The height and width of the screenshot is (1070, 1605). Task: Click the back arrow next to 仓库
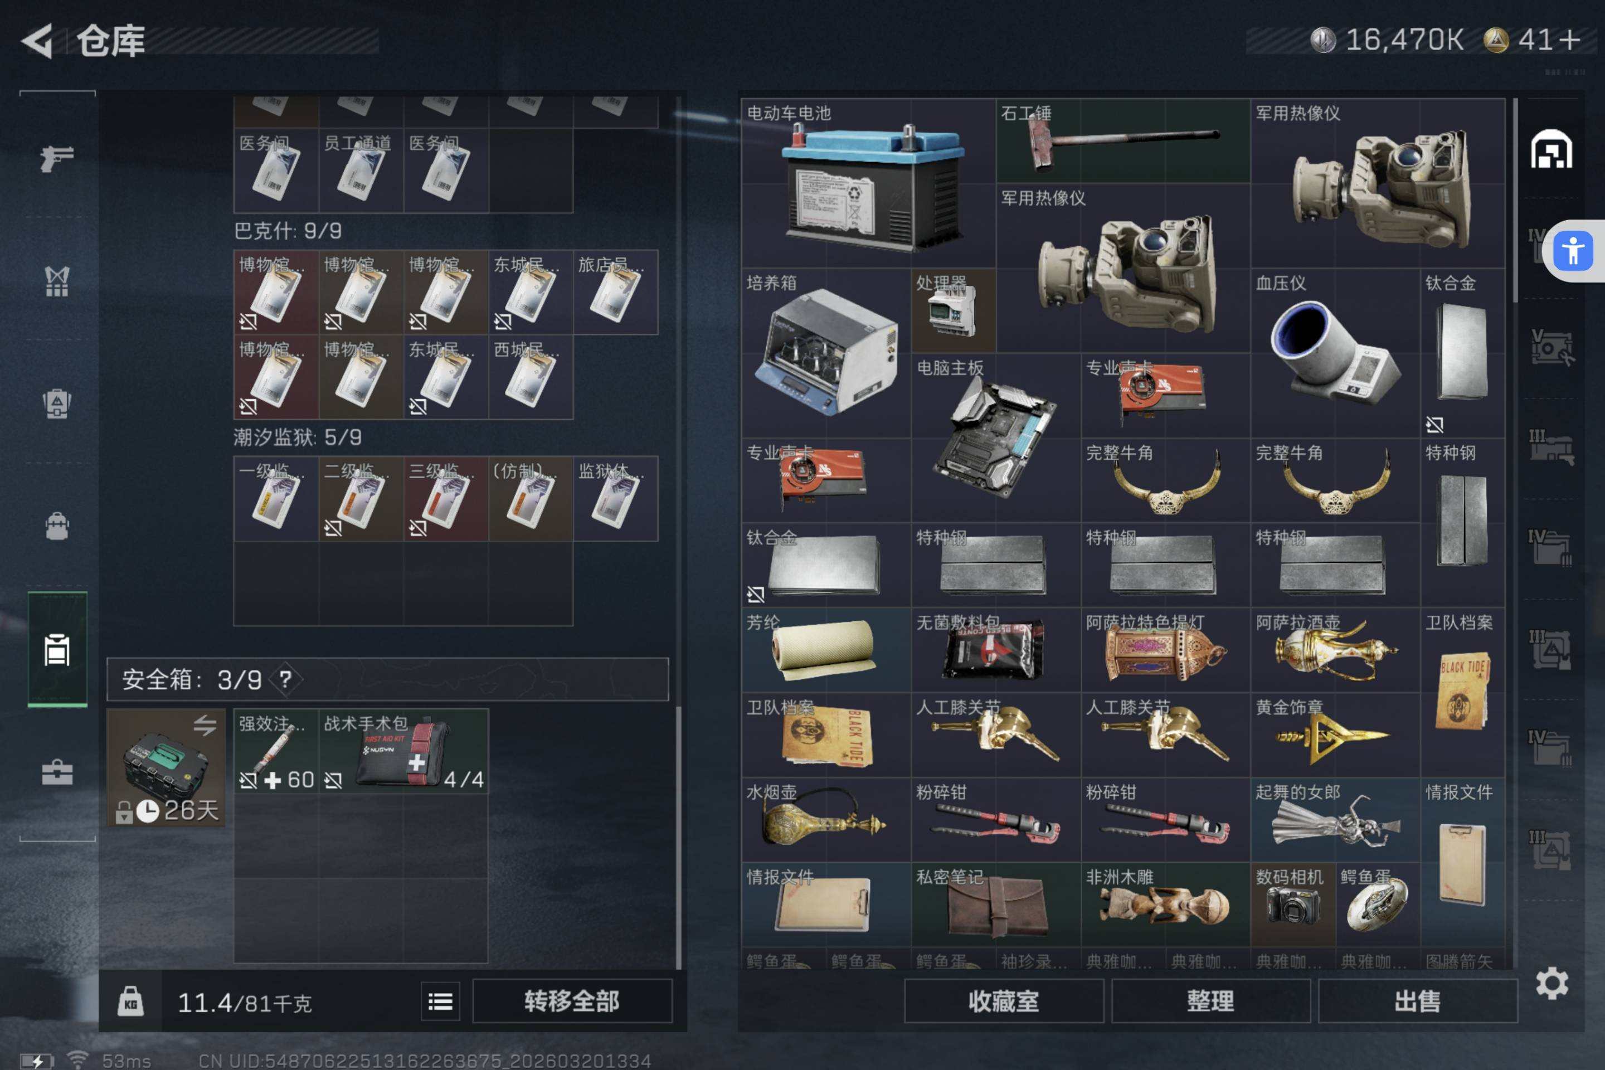click(37, 41)
